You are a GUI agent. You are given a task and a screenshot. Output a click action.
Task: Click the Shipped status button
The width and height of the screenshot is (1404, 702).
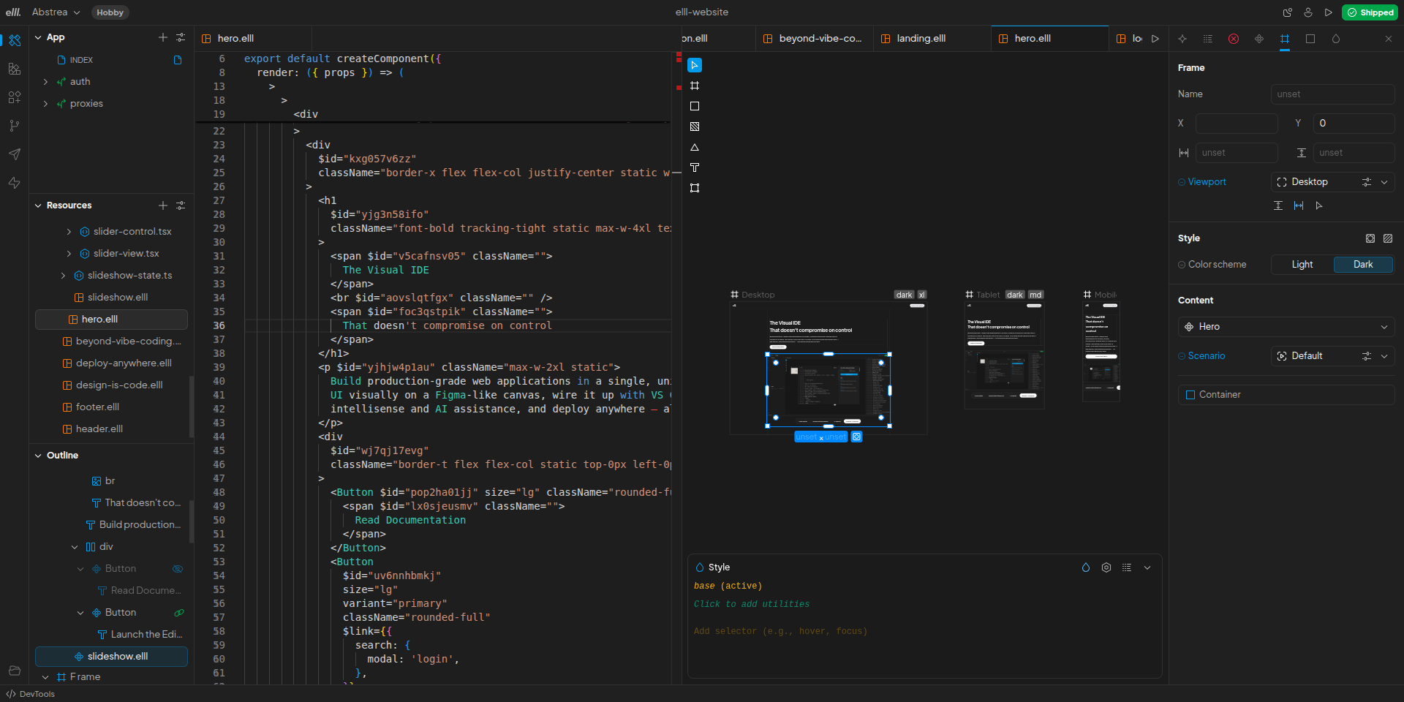1370,12
